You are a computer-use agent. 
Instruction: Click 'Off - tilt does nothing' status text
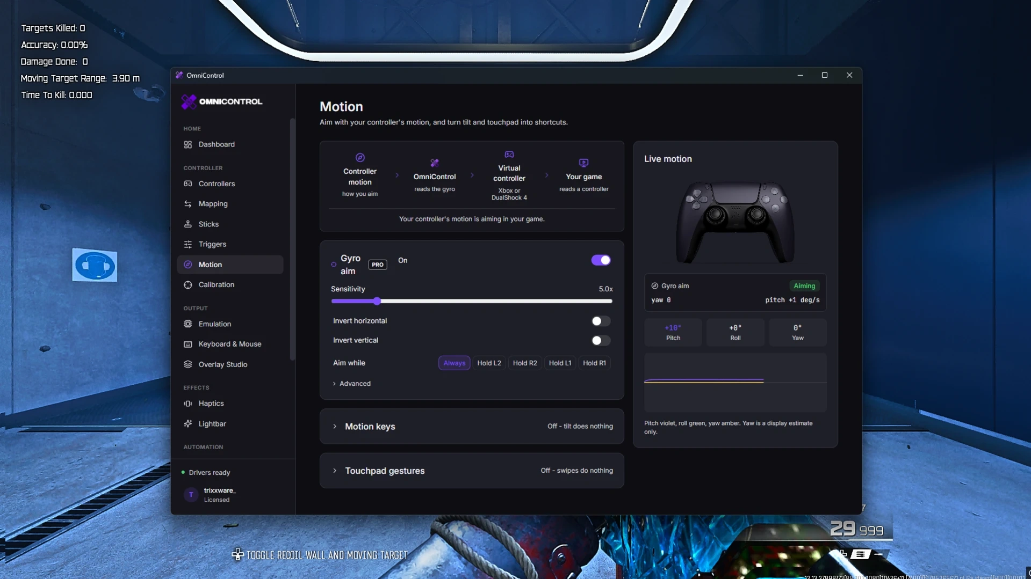[580, 427]
